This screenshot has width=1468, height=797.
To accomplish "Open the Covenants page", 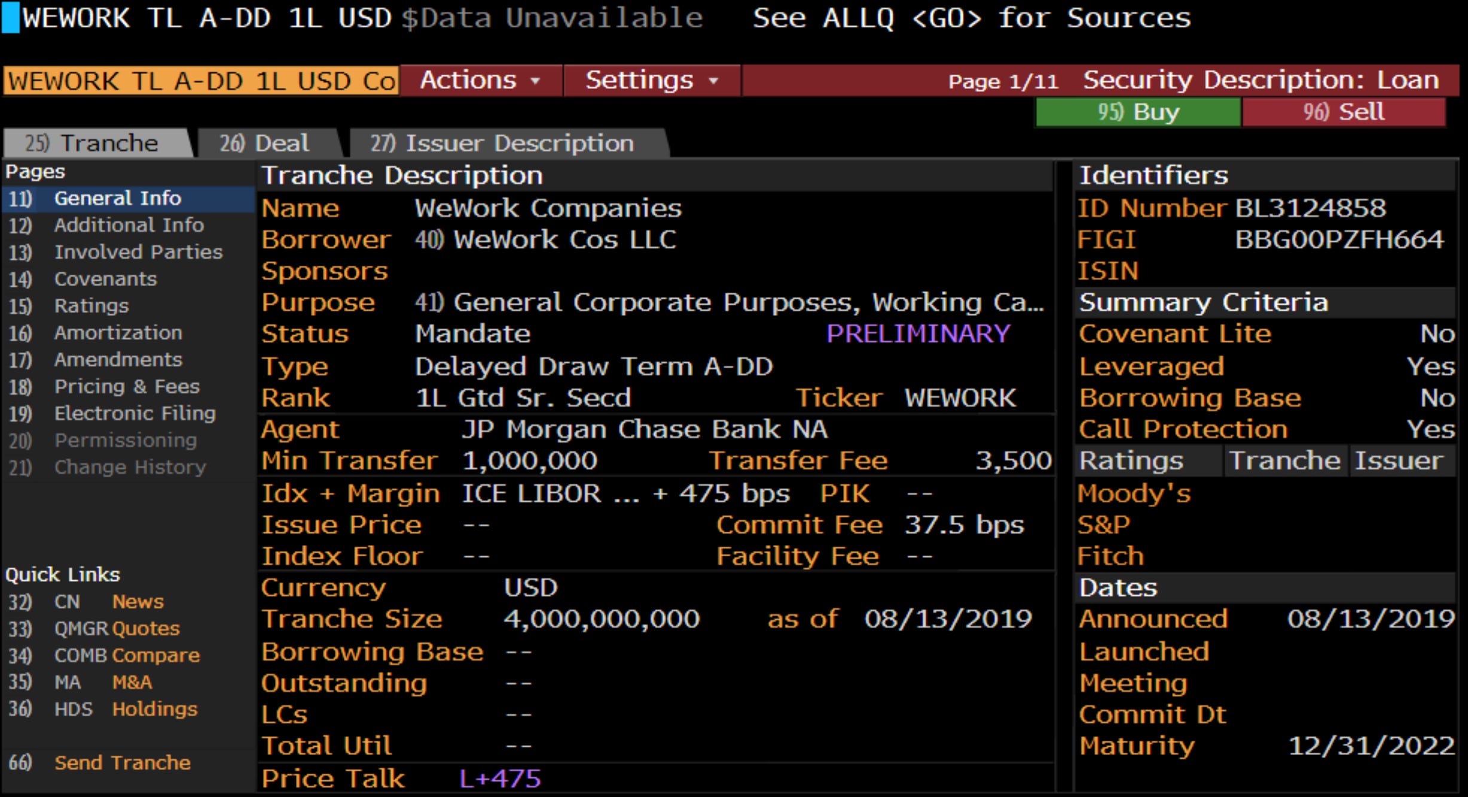I will [x=129, y=279].
